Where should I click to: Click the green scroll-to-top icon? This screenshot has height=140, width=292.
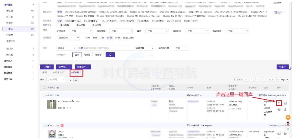click(x=288, y=130)
